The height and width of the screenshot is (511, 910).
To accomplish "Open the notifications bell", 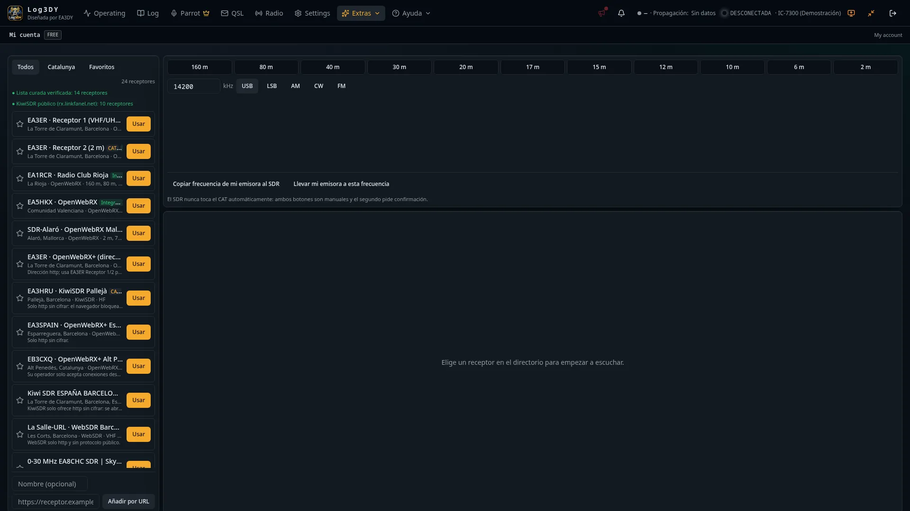I will pos(621,13).
